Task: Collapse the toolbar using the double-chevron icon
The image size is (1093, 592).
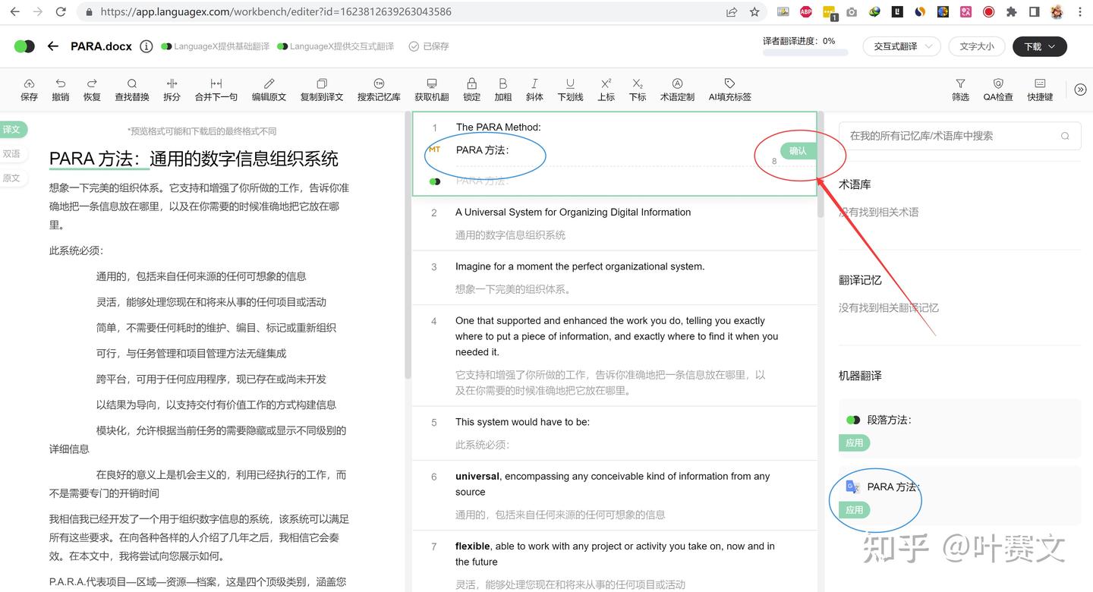Action: coord(1080,89)
